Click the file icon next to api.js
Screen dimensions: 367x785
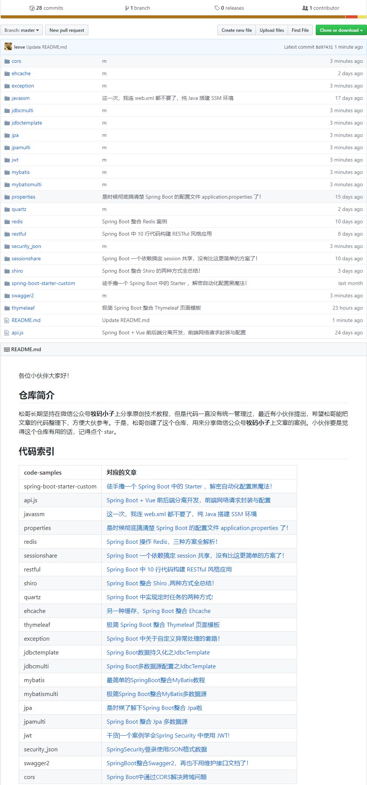(7, 333)
